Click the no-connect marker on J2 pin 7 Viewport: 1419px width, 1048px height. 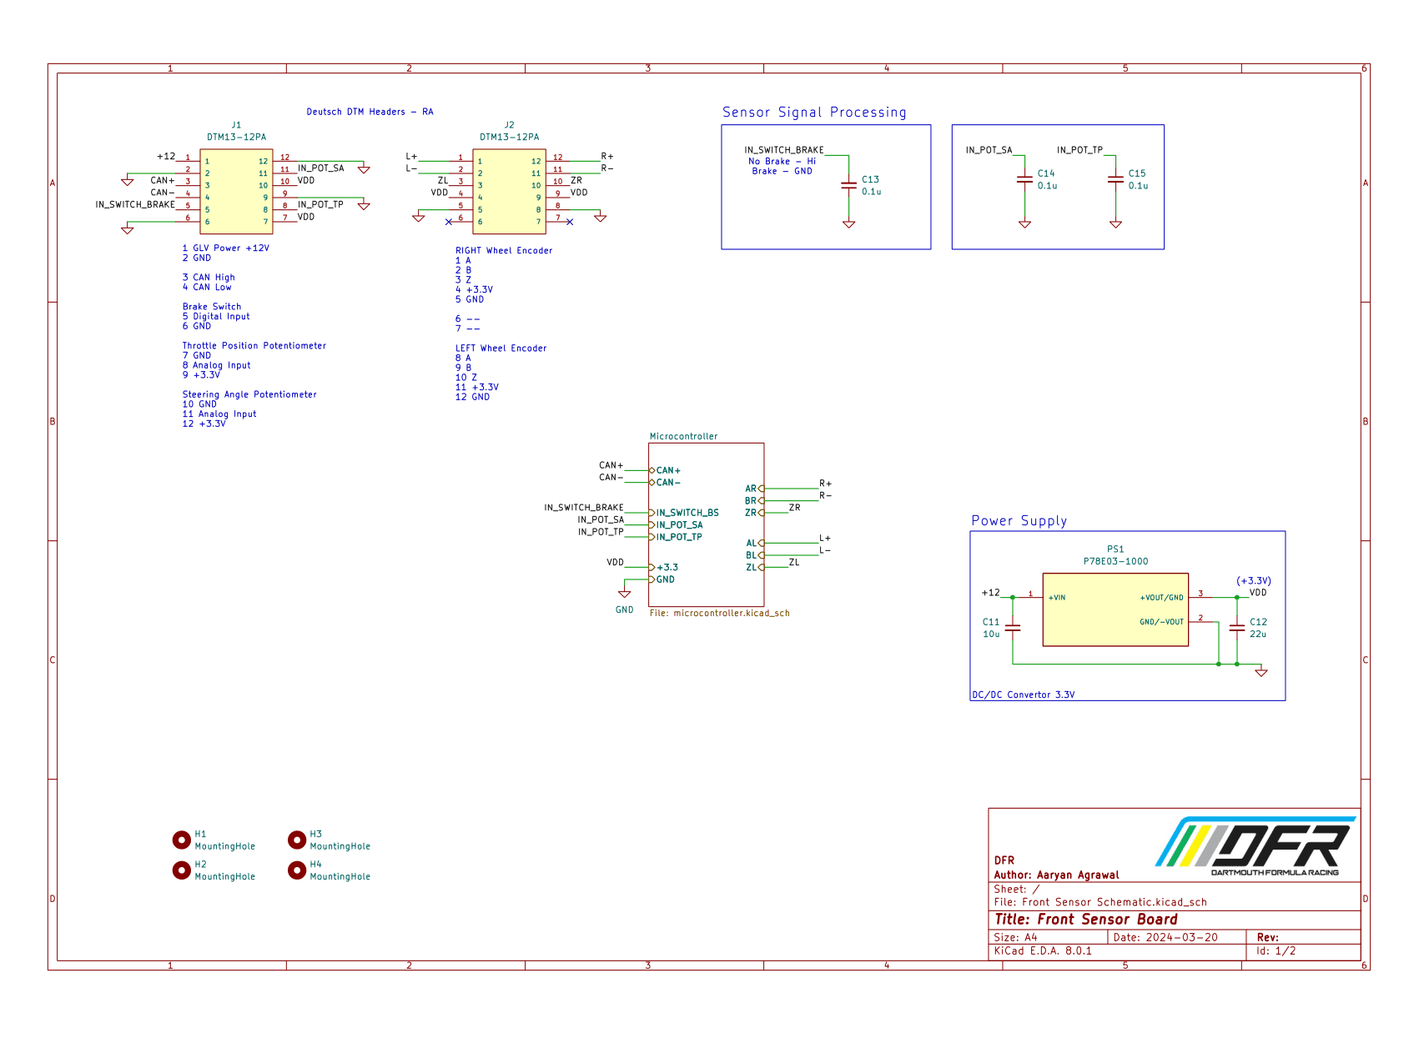pos(570,222)
